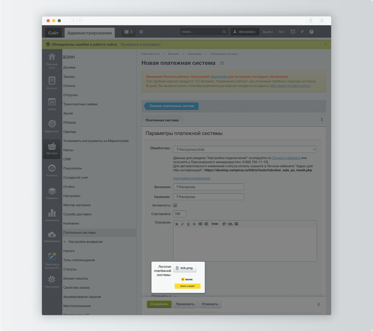Expand the Обработчик dropdown

245,149
